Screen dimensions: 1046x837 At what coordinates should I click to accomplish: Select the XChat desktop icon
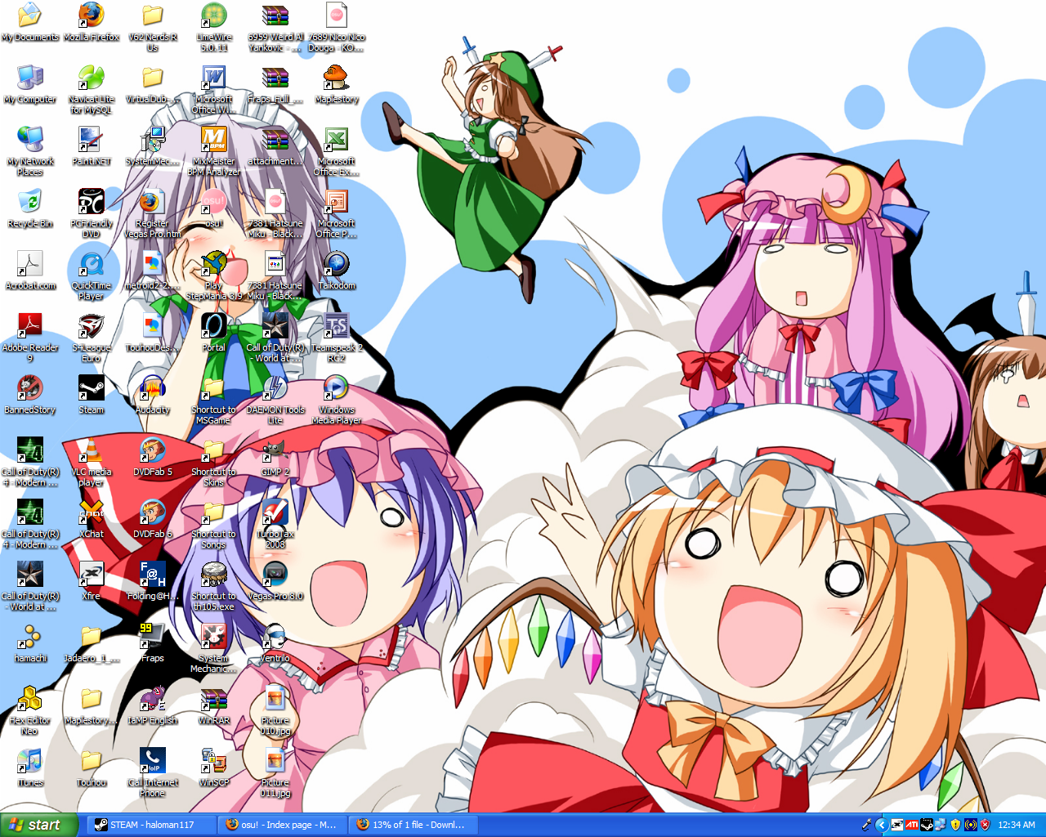coord(92,512)
